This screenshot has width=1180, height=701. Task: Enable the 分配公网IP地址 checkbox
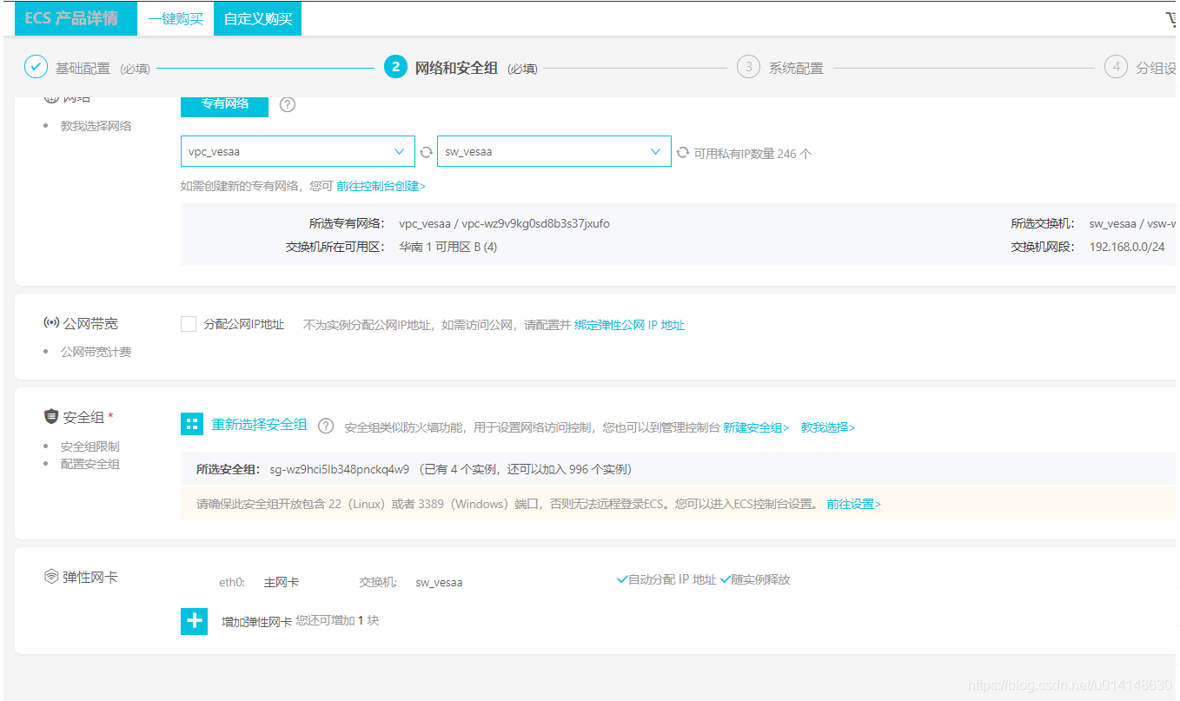tap(189, 324)
